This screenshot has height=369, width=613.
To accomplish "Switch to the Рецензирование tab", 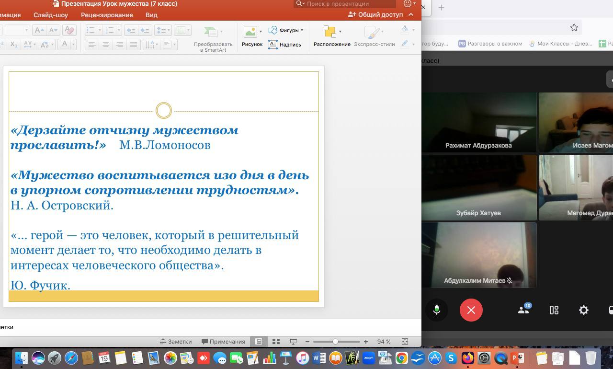I will point(107,15).
